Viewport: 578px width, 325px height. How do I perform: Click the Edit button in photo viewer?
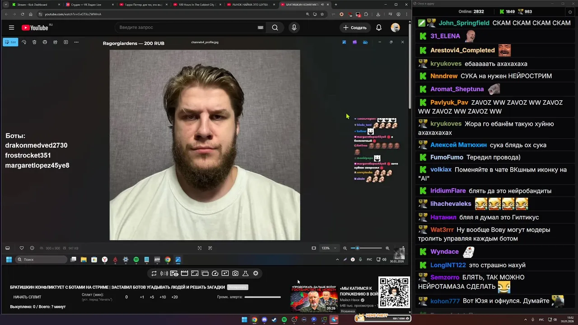[10, 42]
